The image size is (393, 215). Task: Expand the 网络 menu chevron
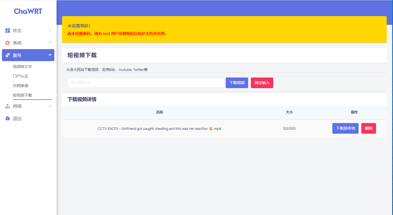click(50, 106)
